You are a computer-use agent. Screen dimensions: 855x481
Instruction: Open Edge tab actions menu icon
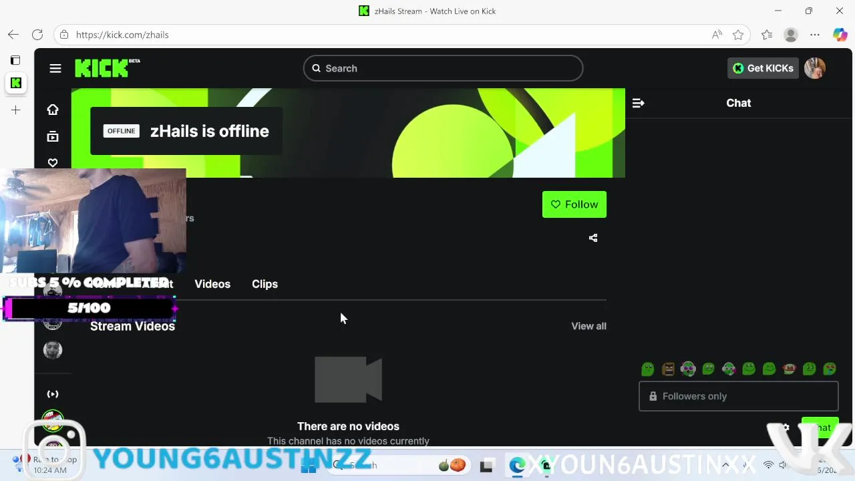click(15, 60)
